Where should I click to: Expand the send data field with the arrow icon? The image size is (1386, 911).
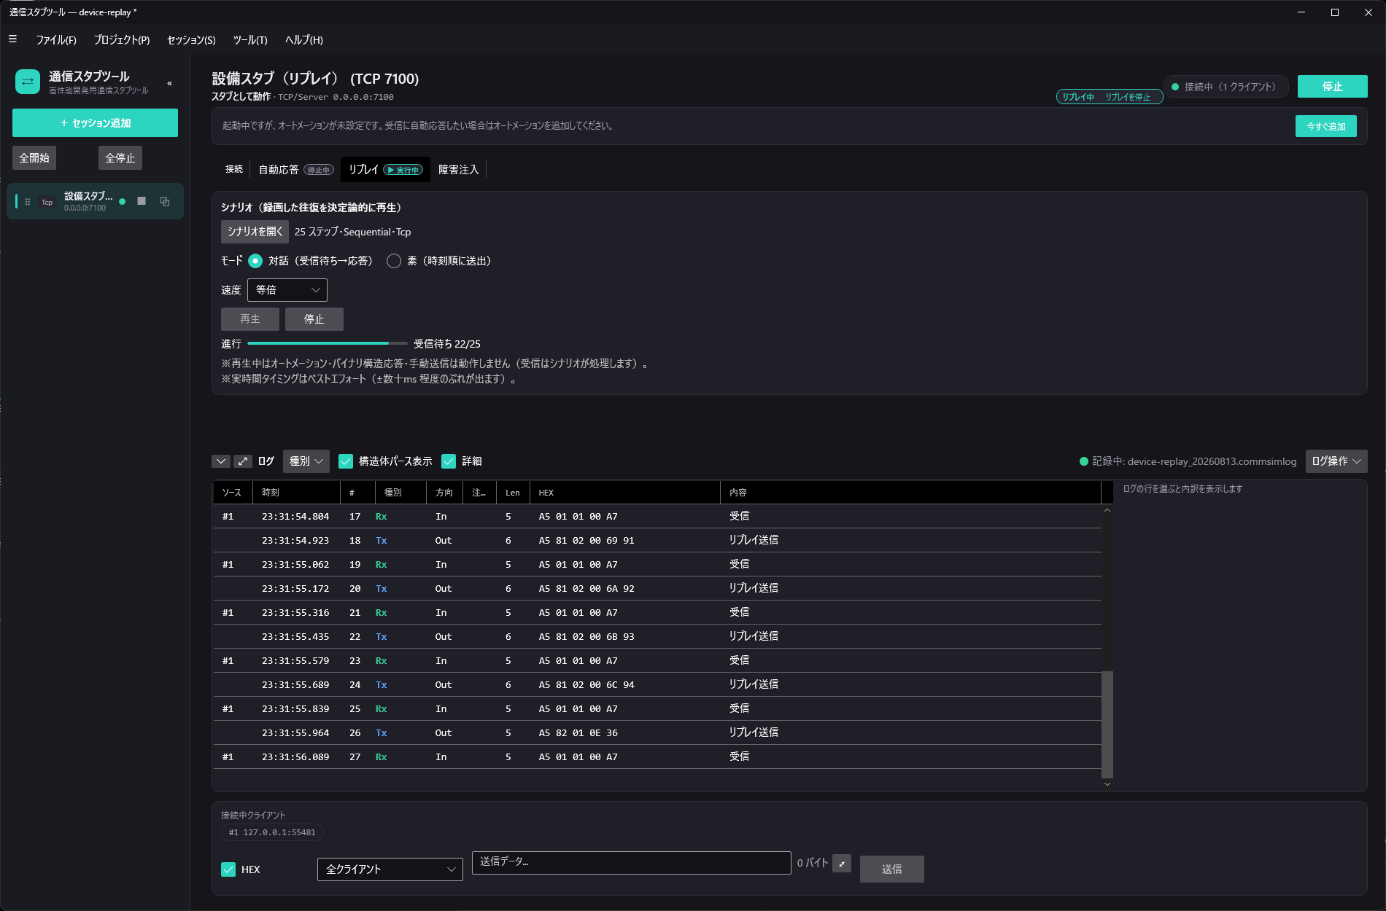(842, 864)
